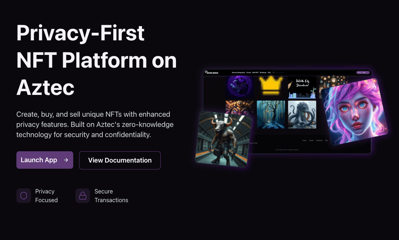
Task: Expand the purple wallet address dropdown
Action: click(363, 73)
